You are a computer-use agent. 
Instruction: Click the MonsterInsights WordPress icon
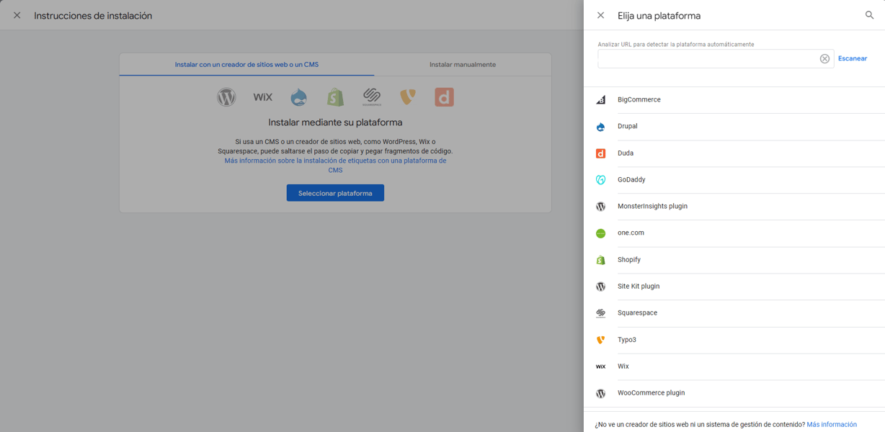600,207
